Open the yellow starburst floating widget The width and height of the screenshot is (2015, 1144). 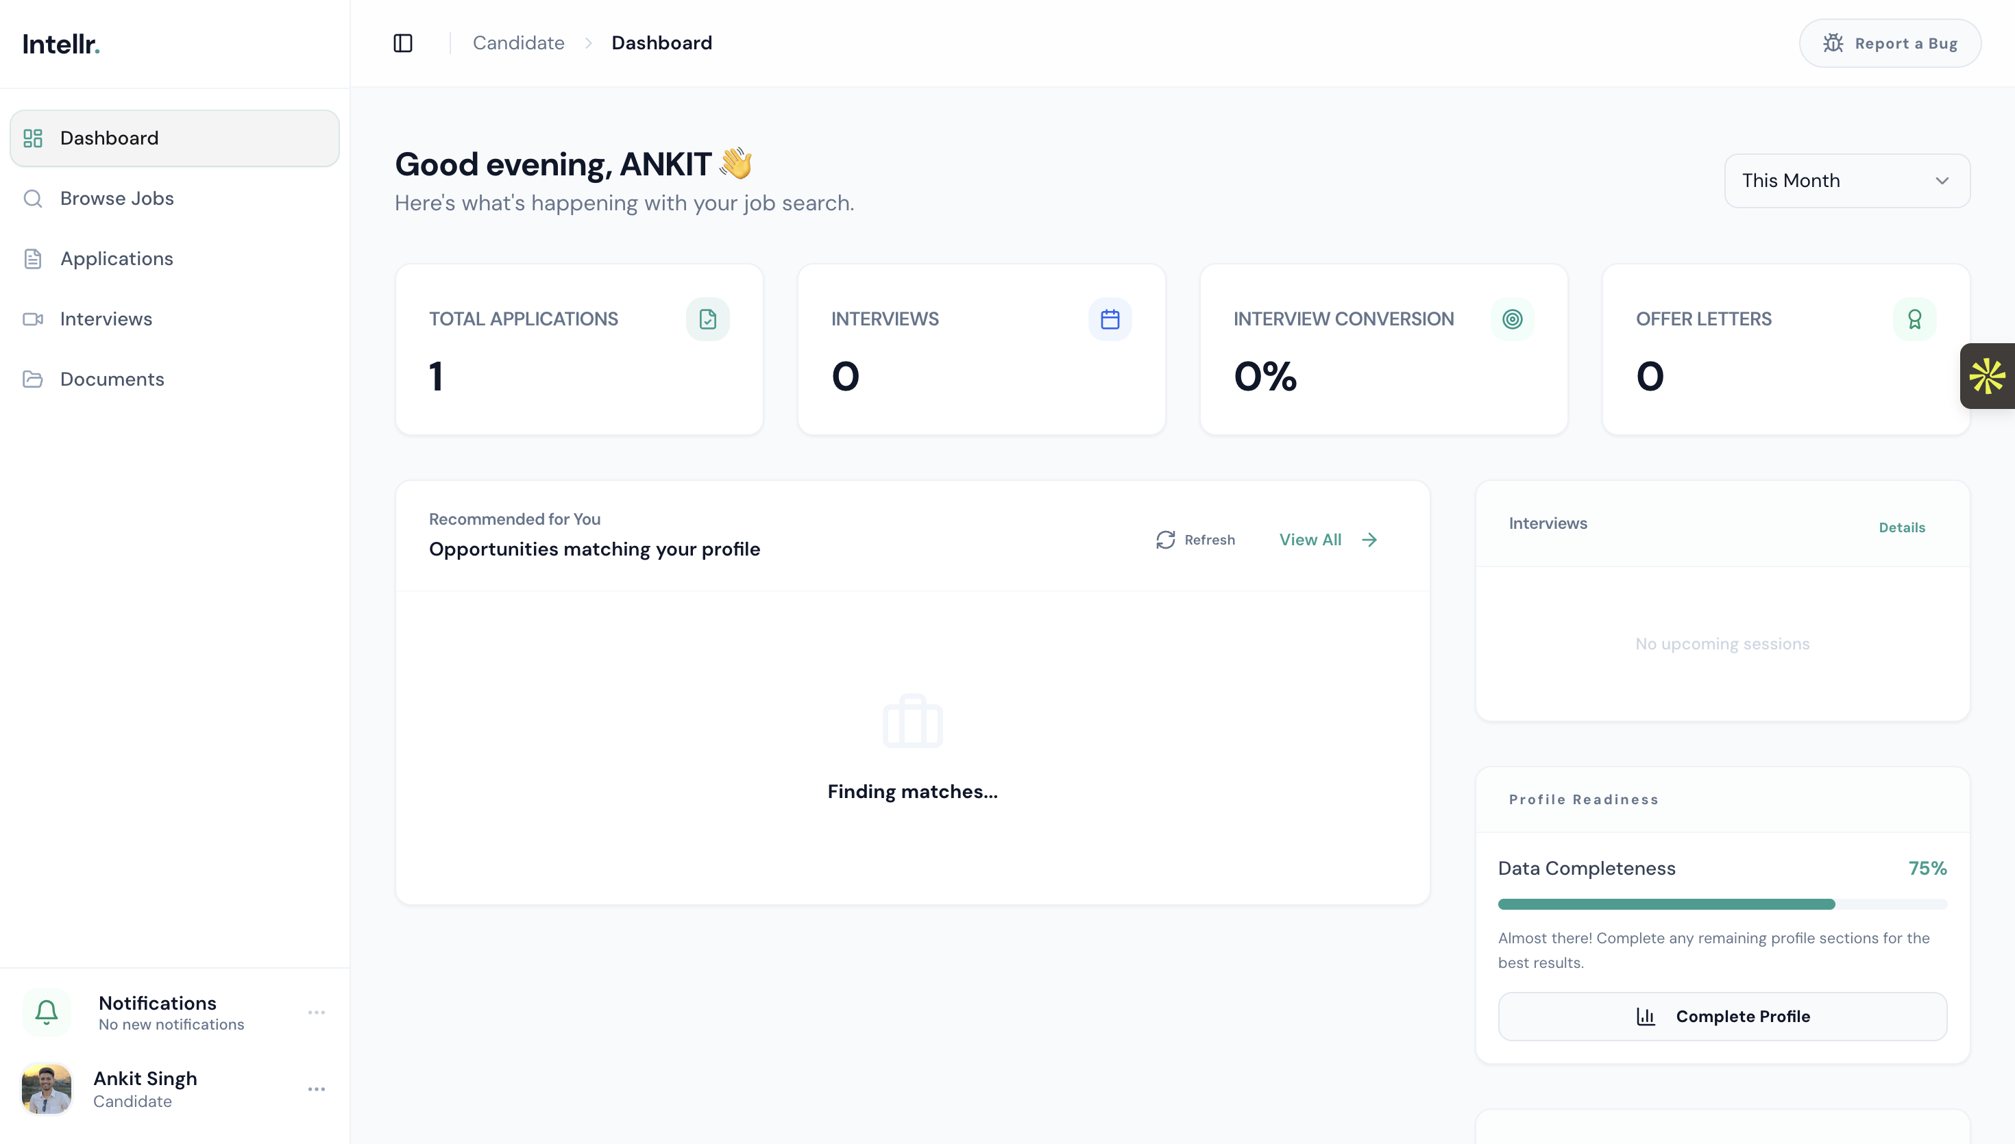tap(1987, 376)
